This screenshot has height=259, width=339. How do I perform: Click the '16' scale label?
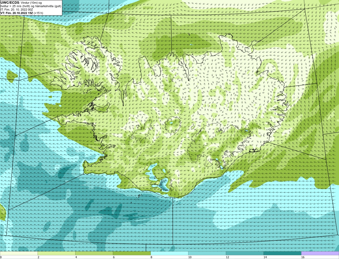pyautogui.click(x=303, y=257)
